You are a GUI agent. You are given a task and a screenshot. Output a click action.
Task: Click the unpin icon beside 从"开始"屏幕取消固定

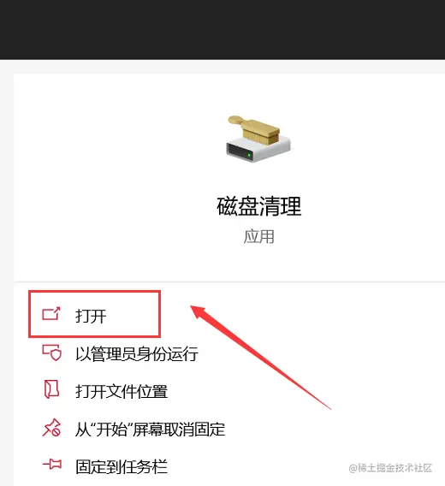51,428
